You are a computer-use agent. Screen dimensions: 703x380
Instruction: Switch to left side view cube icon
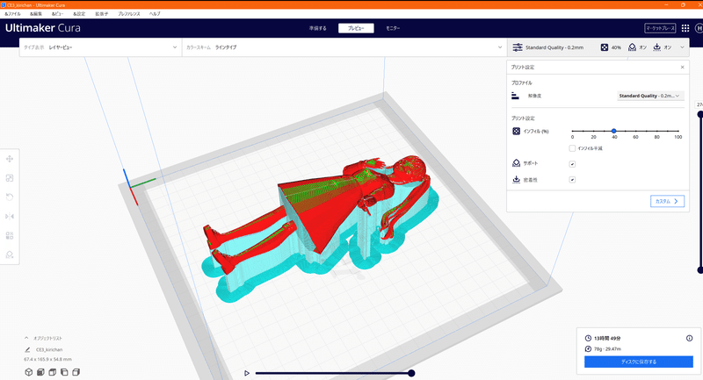pyautogui.click(x=64, y=372)
